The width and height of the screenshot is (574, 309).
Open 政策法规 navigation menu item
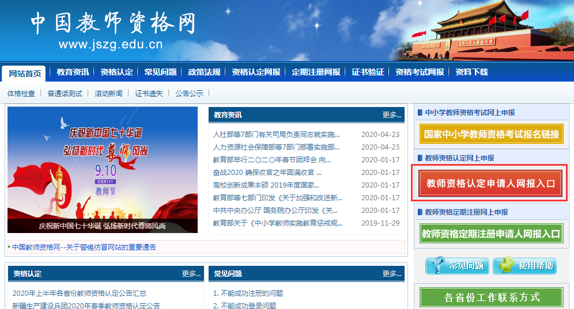204,73
